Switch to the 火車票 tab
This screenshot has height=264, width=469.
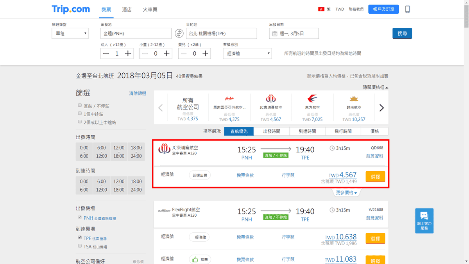[150, 9]
